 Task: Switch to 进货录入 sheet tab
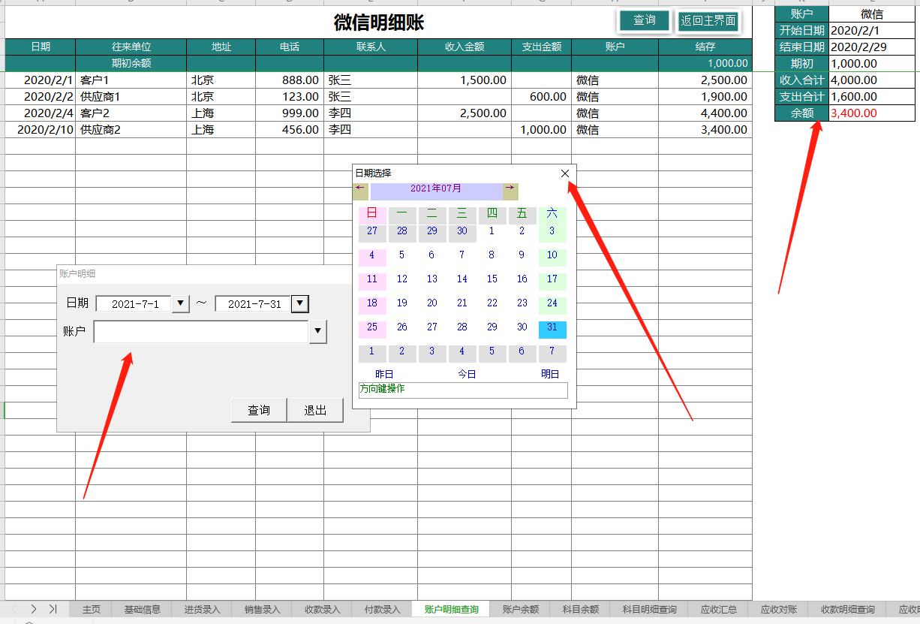(x=202, y=609)
